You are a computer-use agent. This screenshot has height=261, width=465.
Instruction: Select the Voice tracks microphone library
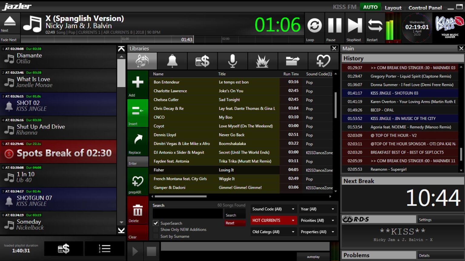(232, 61)
